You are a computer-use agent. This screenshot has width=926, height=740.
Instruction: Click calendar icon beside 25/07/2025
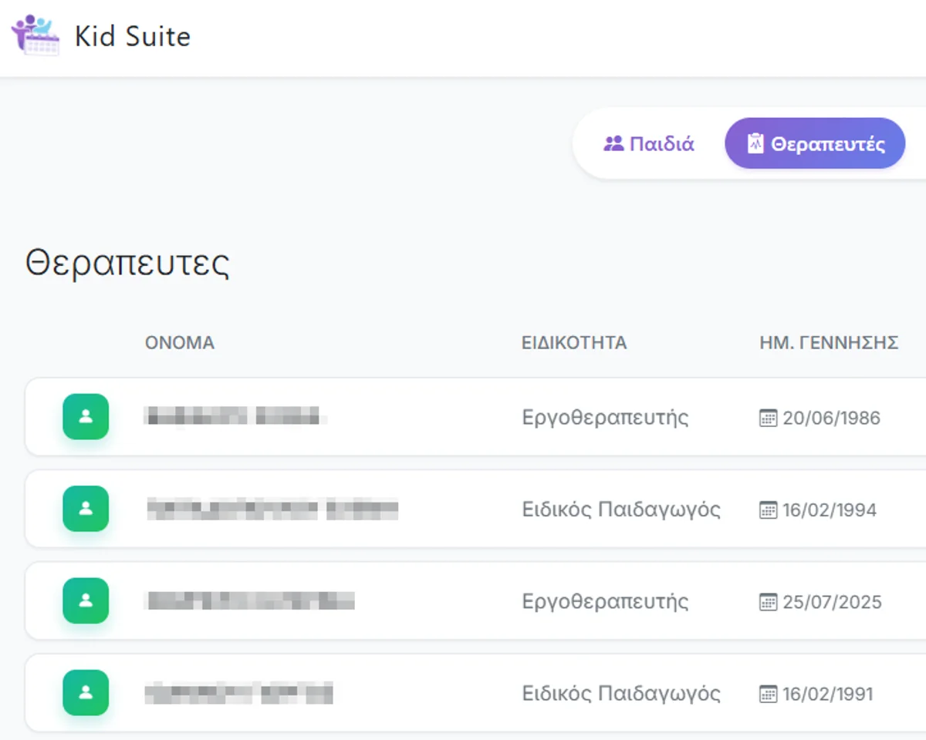768,601
